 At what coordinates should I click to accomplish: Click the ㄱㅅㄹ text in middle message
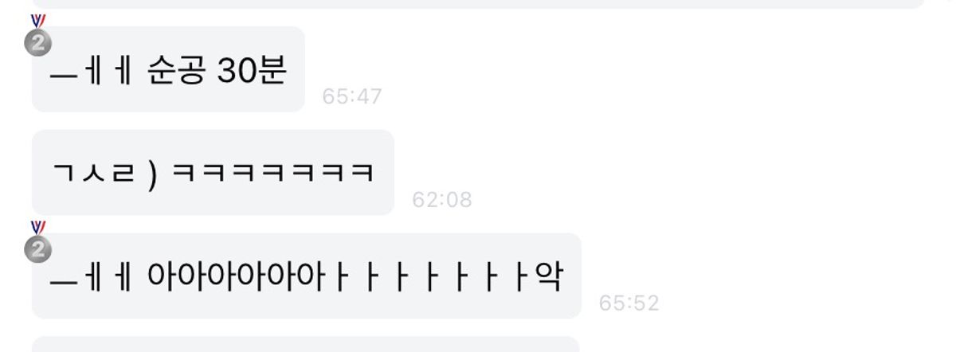click(x=92, y=173)
